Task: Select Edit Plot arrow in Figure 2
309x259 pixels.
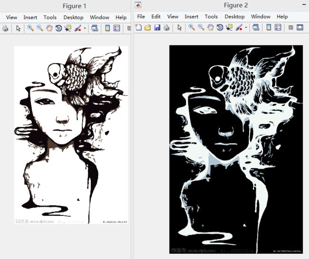Action: tap(180, 28)
